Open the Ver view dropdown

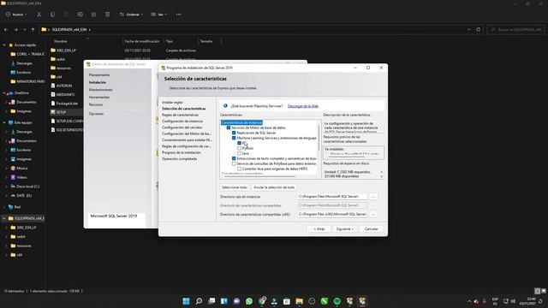[x=158, y=15]
